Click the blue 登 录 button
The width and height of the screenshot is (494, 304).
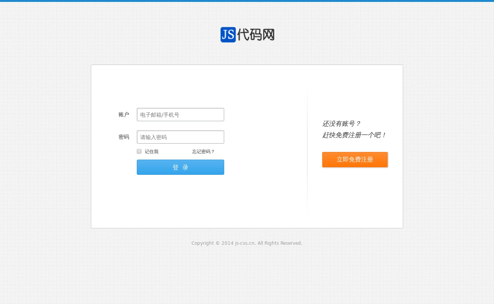click(180, 167)
